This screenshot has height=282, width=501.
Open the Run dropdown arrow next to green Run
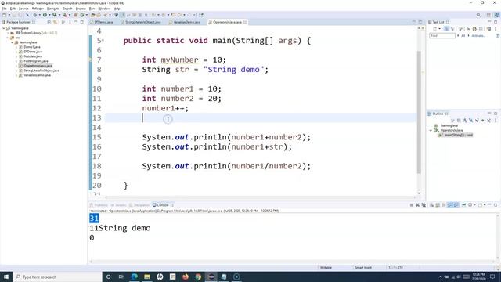pyautogui.click(x=49, y=15)
